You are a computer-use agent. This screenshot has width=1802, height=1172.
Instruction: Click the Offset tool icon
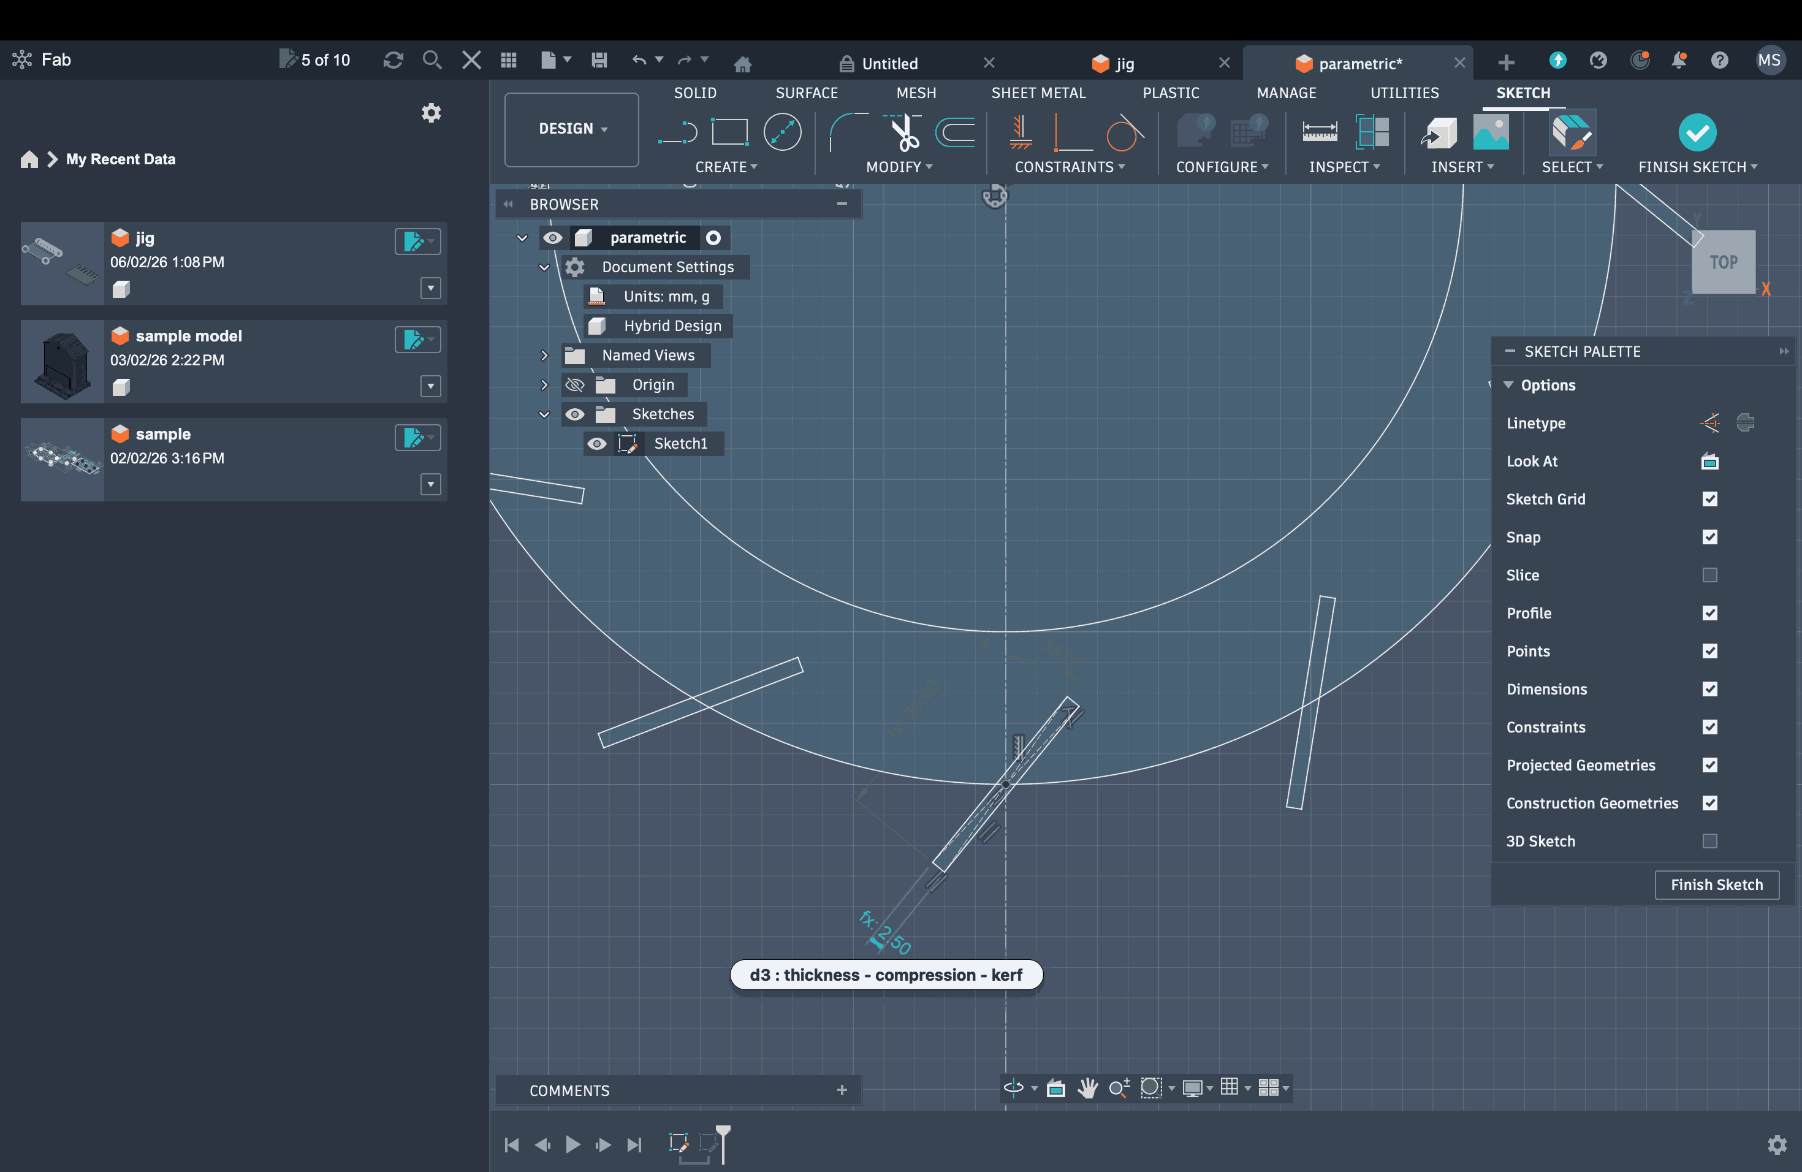(x=956, y=133)
